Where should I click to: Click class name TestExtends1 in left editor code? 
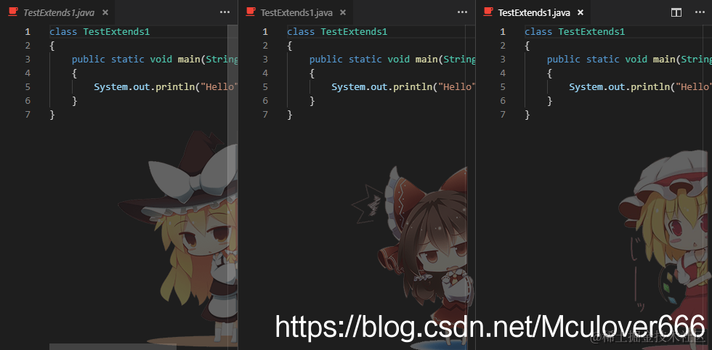116,32
